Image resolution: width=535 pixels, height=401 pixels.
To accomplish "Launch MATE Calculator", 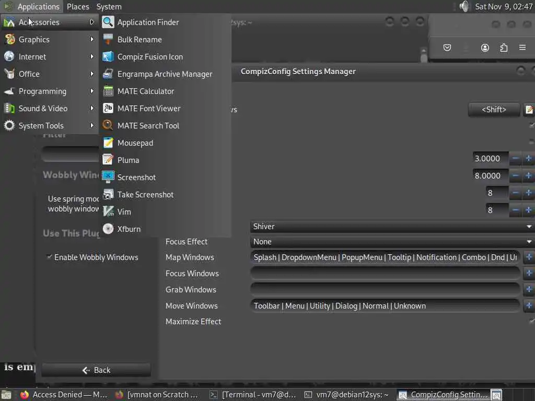I will (x=165, y=91).
